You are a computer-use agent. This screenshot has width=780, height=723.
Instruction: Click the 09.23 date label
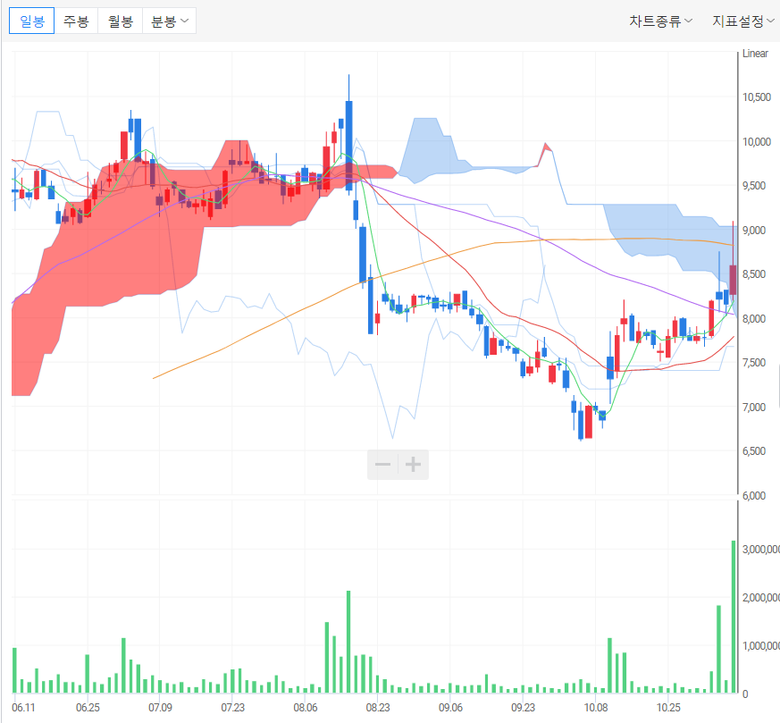(x=523, y=707)
